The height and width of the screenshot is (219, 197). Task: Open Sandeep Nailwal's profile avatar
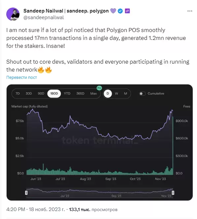click(13, 14)
